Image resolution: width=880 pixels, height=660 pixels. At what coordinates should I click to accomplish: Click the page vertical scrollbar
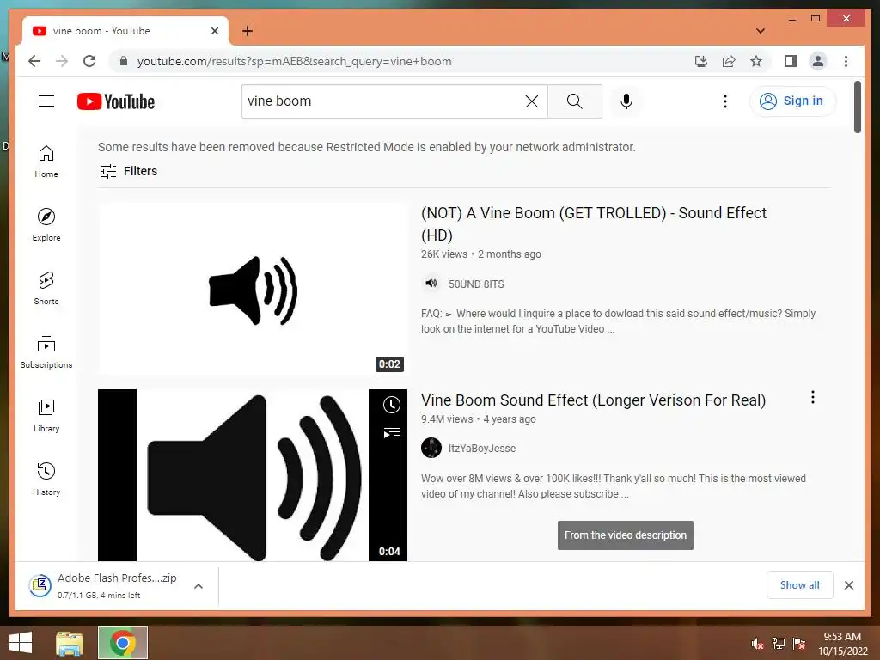(858, 107)
